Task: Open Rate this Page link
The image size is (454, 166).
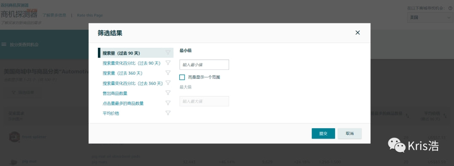Action: coord(90,16)
